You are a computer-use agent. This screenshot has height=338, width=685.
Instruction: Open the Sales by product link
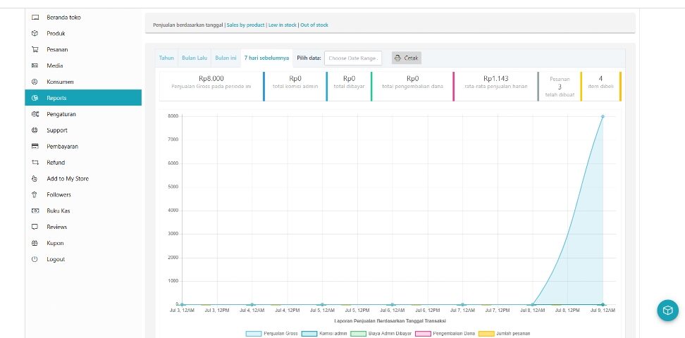(x=245, y=25)
